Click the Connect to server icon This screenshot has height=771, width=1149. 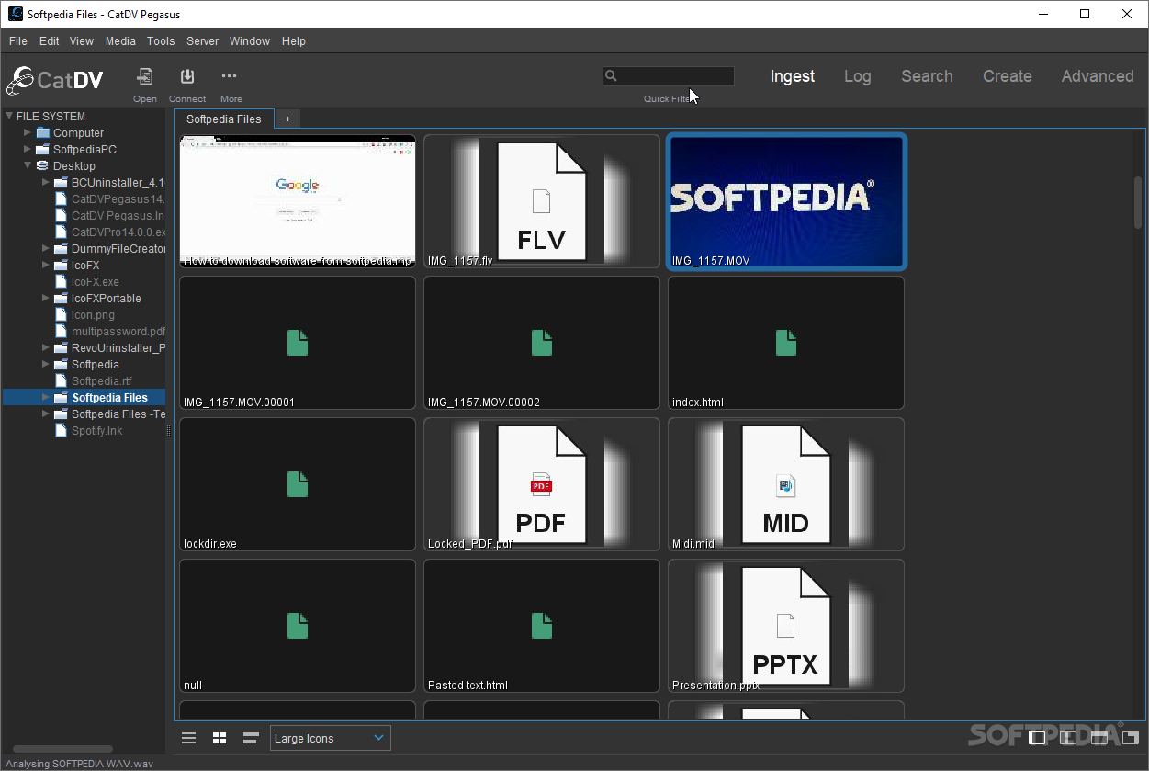[x=187, y=76]
